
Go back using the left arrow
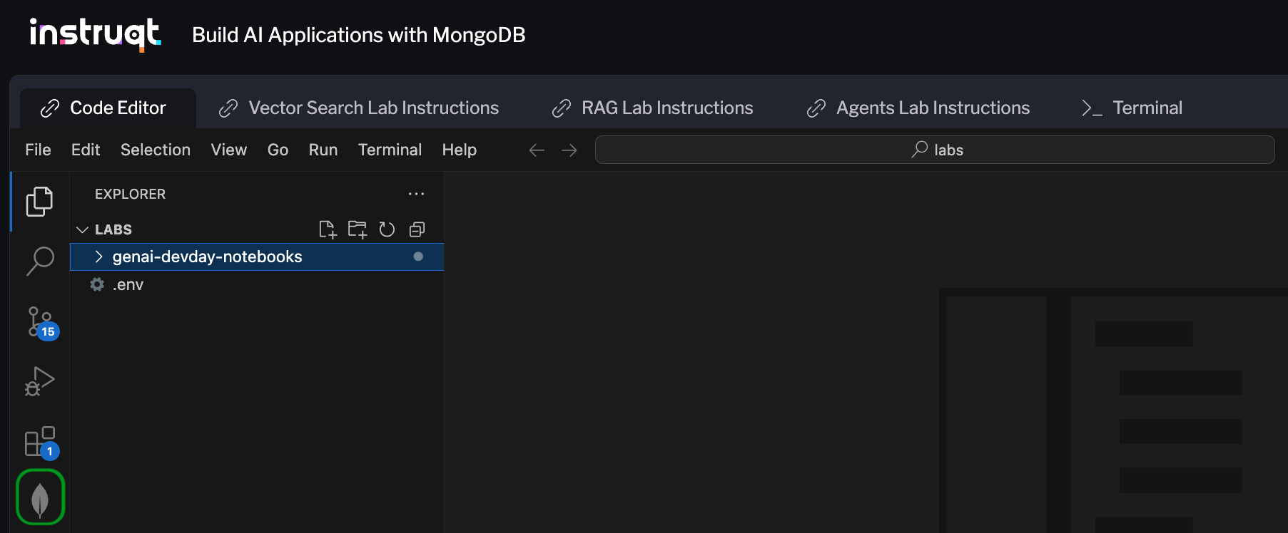tap(537, 150)
